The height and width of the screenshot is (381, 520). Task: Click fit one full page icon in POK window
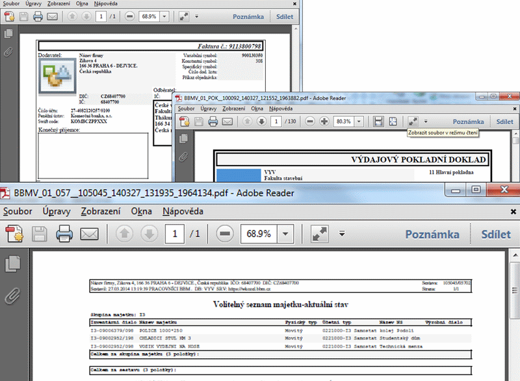point(393,122)
